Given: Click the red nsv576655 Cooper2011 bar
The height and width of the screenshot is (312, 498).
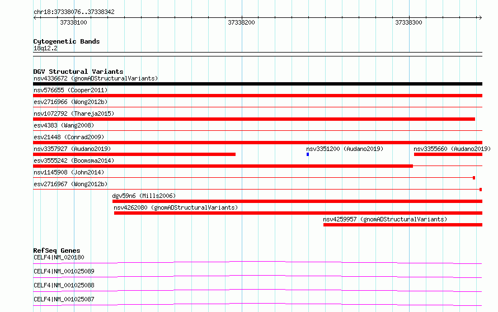Looking at the screenshot, I should coord(257,96).
